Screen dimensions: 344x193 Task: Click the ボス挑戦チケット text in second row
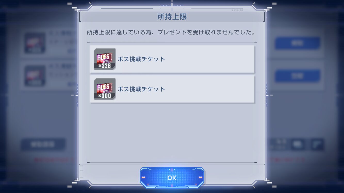coord(141,89)
